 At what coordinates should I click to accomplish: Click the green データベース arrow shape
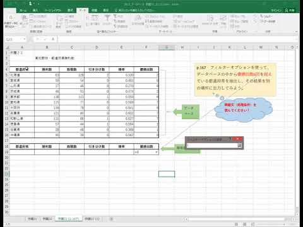[x=186, y=112]
